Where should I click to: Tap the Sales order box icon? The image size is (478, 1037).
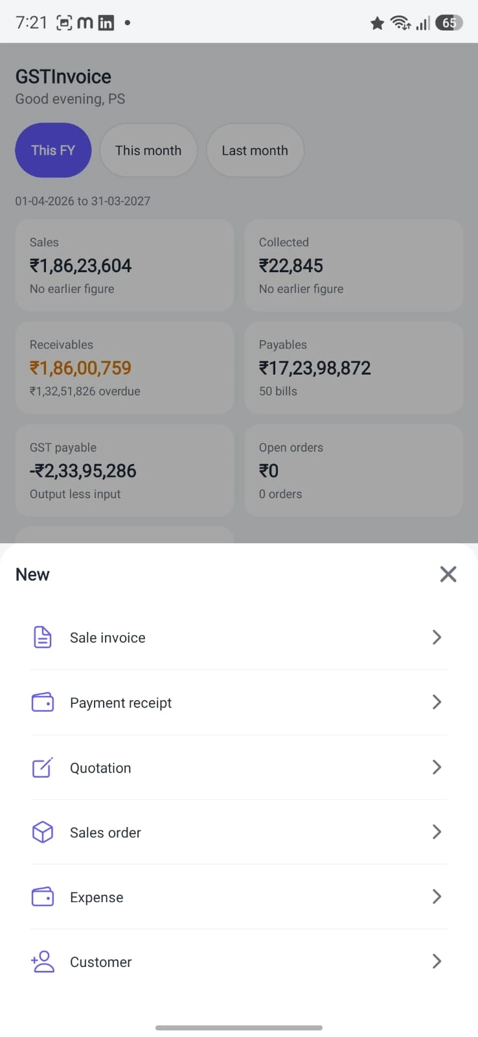click(x=43, y=832)
